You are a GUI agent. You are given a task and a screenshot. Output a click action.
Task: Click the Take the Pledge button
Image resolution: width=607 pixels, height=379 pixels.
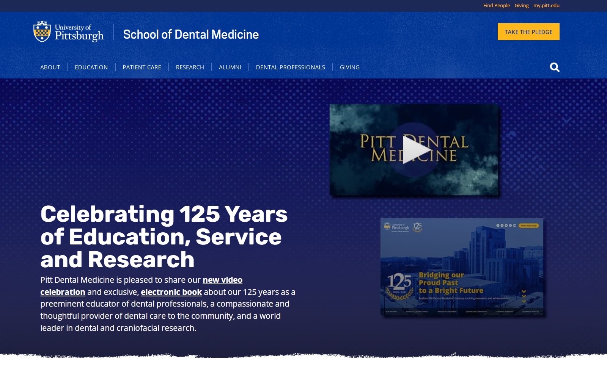(528, 32)
